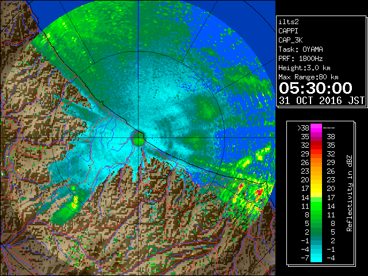This screenshot has width=368, height=276.
Task: Select the 'CAP_3K' text
Action: tap(290, 40)
